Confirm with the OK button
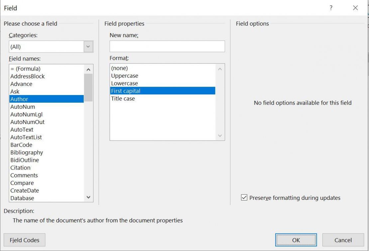 (x=296, y=240)
